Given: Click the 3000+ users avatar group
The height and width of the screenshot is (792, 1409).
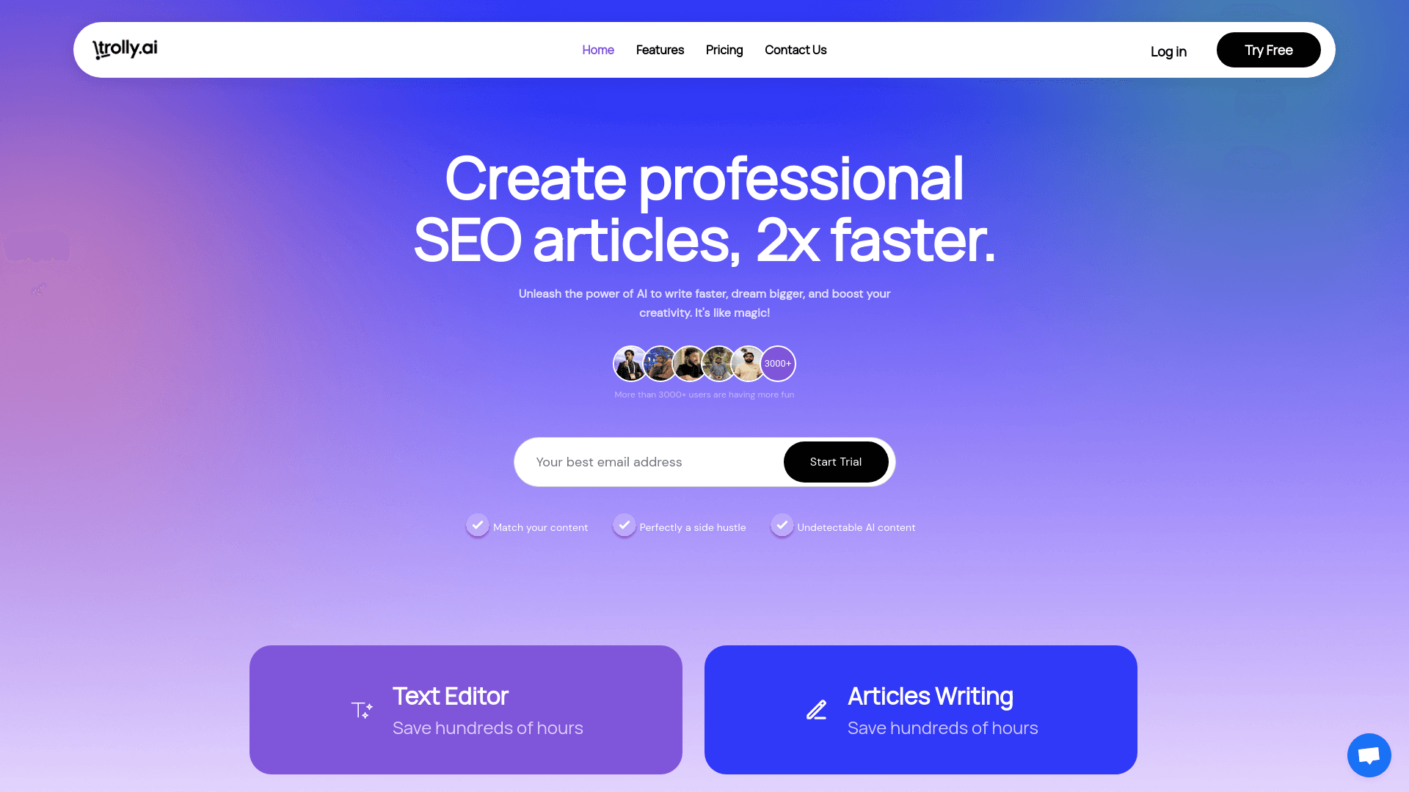Looking at the screenshot, I should pyautogui.click(x=704, y=364).
